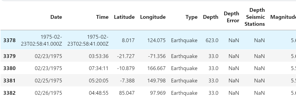Screen dimensions: 296x102
Task: Click the Depth column header
Action: (211, 17)
